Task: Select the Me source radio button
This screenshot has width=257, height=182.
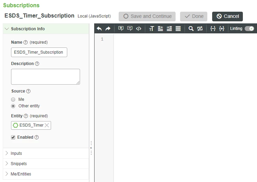Action: point(13,99)
